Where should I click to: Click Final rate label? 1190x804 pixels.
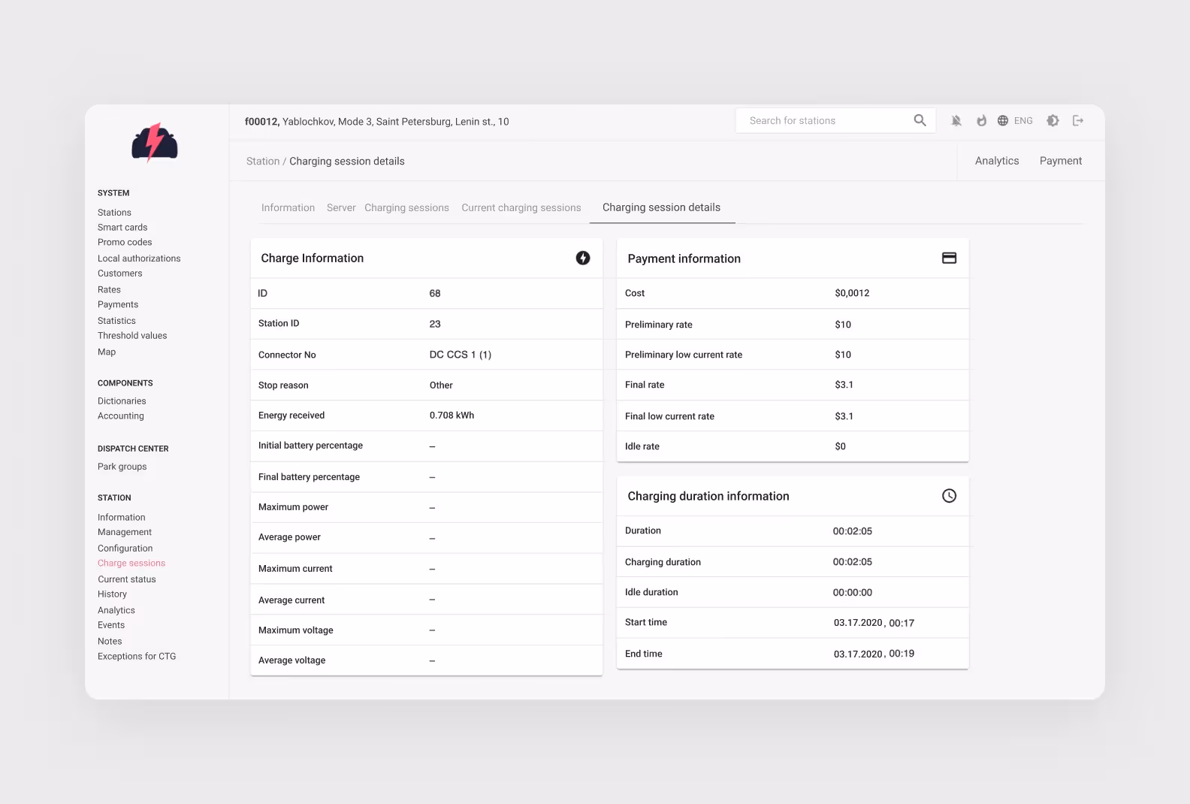pyautogui.click(x=645, y=385)
